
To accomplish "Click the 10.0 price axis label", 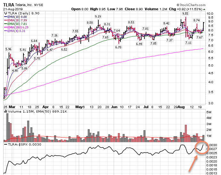I will (210, 14).
